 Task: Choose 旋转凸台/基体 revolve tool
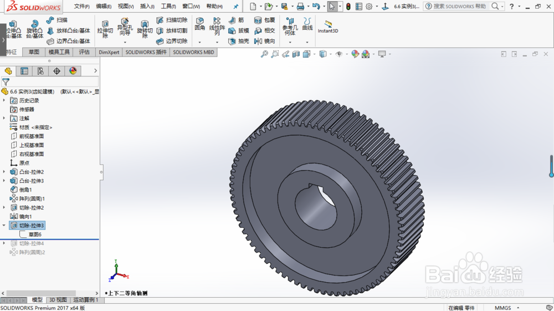click(34, 29)
